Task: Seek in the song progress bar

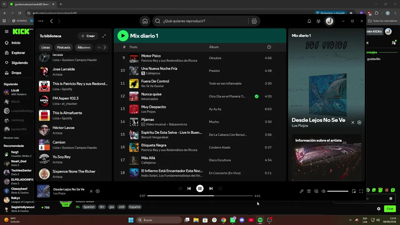Action: (200, 196)
